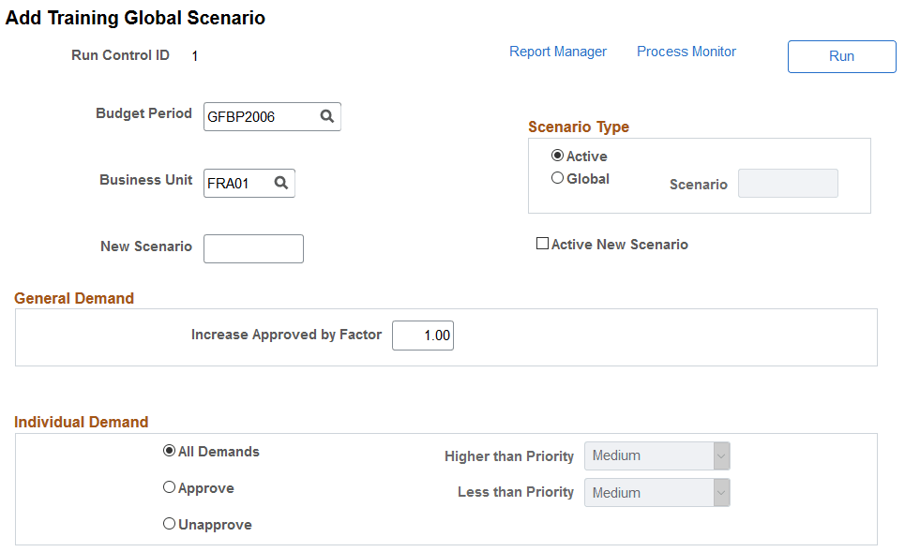Open the Process Monitor link

686,52
